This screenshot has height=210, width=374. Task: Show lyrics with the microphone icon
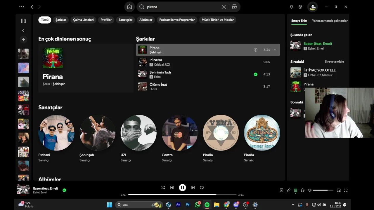point(288,190)
